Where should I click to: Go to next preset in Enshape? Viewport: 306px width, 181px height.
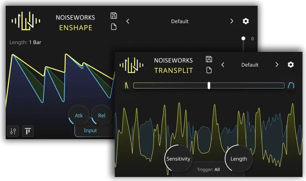click(x=232, y=21)
